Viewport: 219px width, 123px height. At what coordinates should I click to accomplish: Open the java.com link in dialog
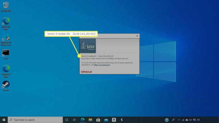pos(102,65)
